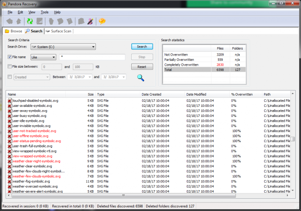Click the deleted-file icon for user-away-symbolic.svg
This screenshot has width=301, height=211.
(10, 111)
